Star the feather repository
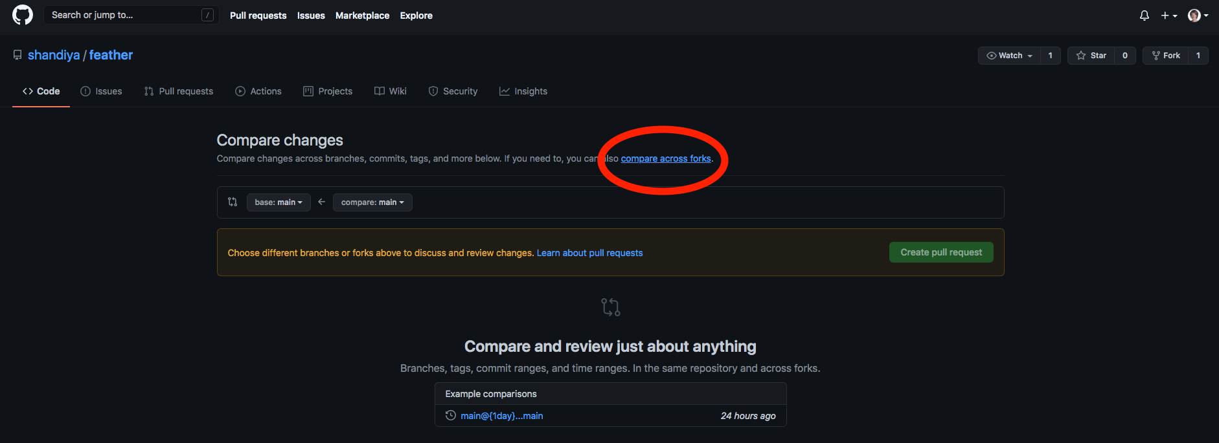Image resolution: width=1219 pixels, height=443 pixels. (x=1091, y=56)
